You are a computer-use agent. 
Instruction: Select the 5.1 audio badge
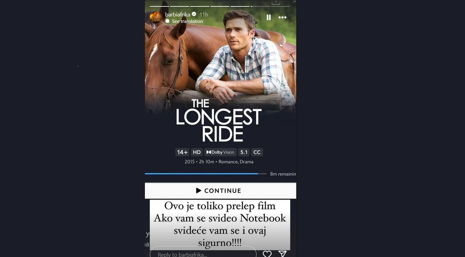pos(244,152)
